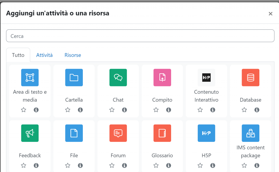Screen dimensions: 279x172
Task: Click the H5P label text
Action: (x=207, y=155)
